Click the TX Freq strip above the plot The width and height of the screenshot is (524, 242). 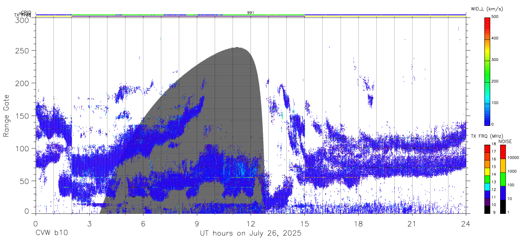[x=251, y=17]
